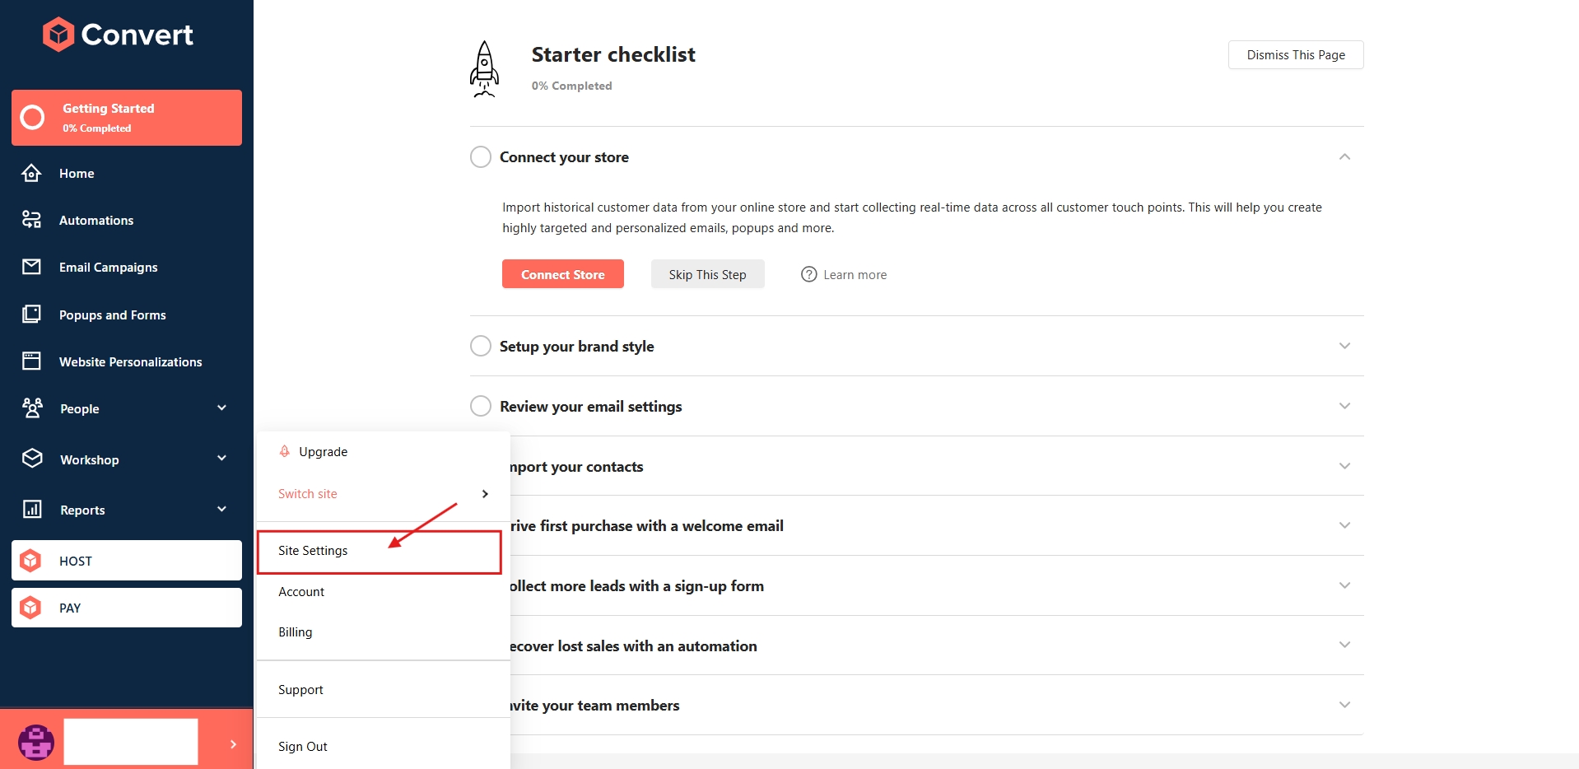Viewport: 1579px width, 769px height.
Task: Collapse the 'Connect your store' section
Action: point(1344,156)
